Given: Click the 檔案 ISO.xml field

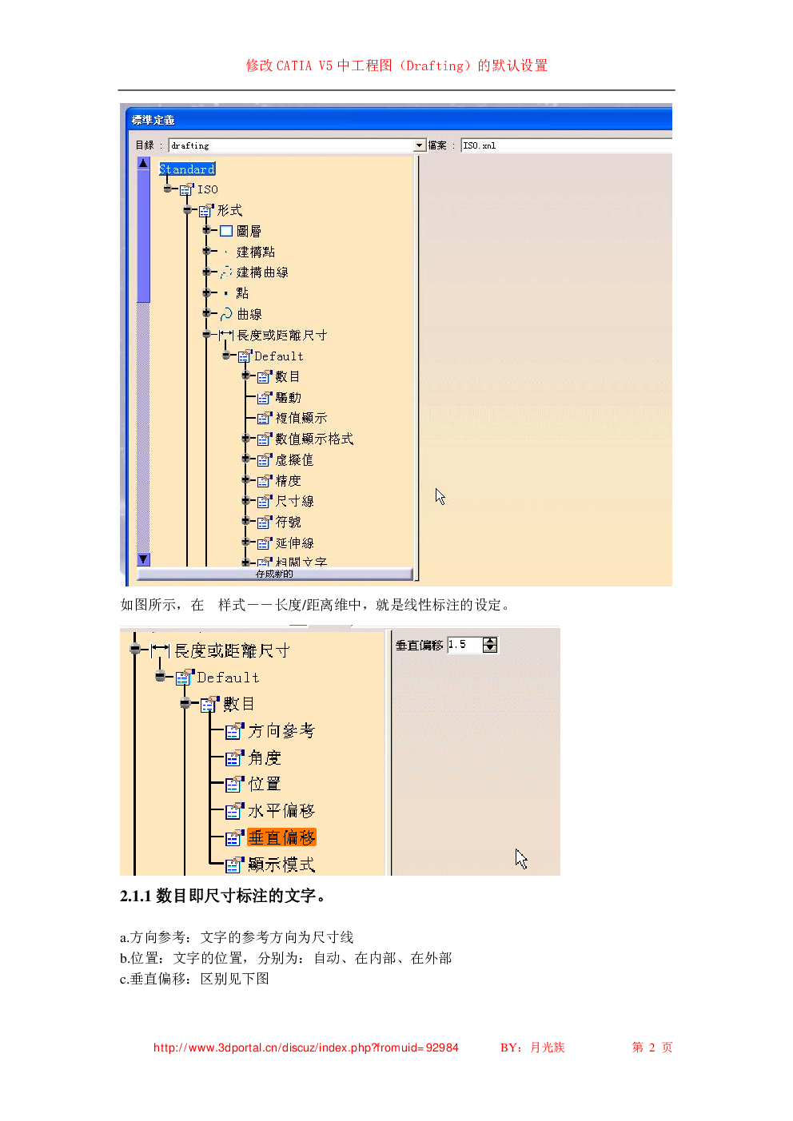Looking at the screenshot, I should (566, 145).
